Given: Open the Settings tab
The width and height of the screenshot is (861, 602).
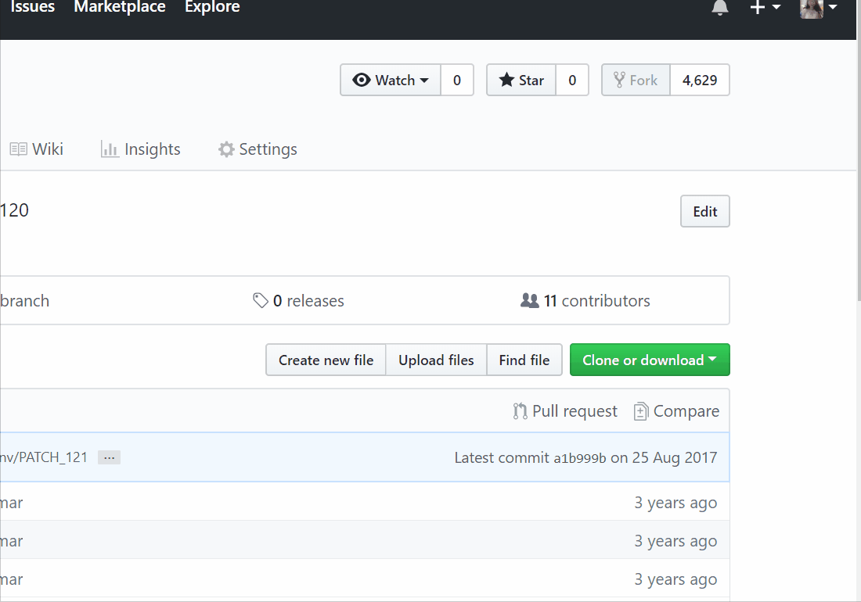Looking at the screenshot, I should coord(258,149).
